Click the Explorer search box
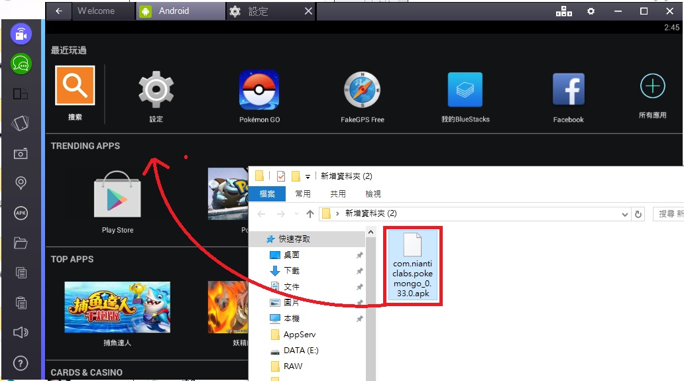 [x=668, y=214]
